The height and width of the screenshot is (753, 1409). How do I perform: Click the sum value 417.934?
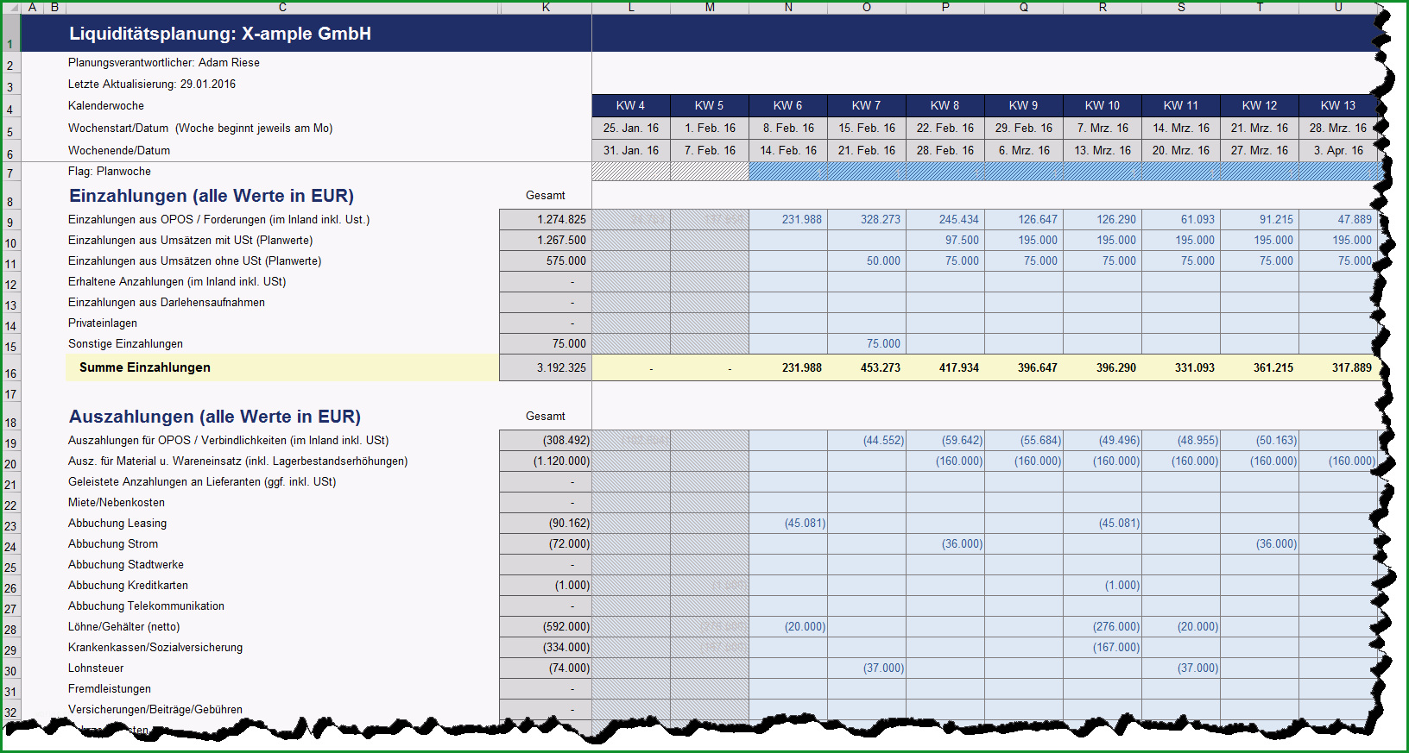(x=945, y=367)
